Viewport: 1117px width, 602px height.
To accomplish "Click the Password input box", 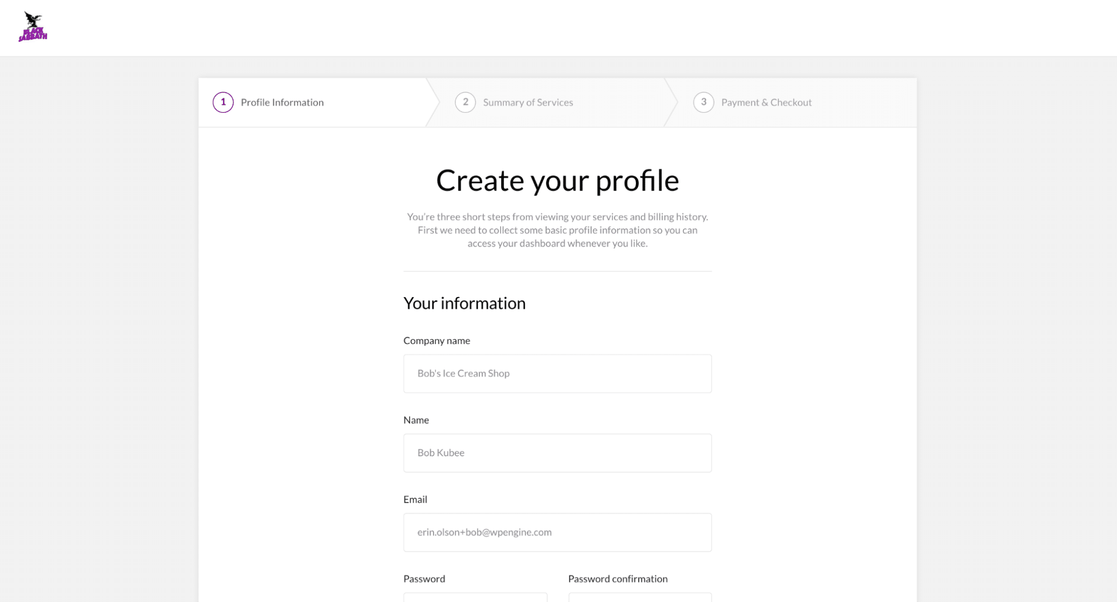I will coord(475,597).
